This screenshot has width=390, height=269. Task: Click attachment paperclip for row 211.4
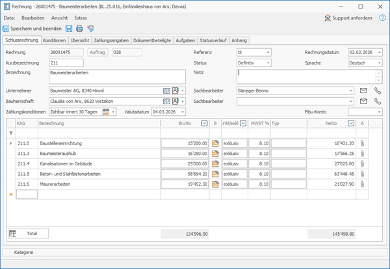363,163
